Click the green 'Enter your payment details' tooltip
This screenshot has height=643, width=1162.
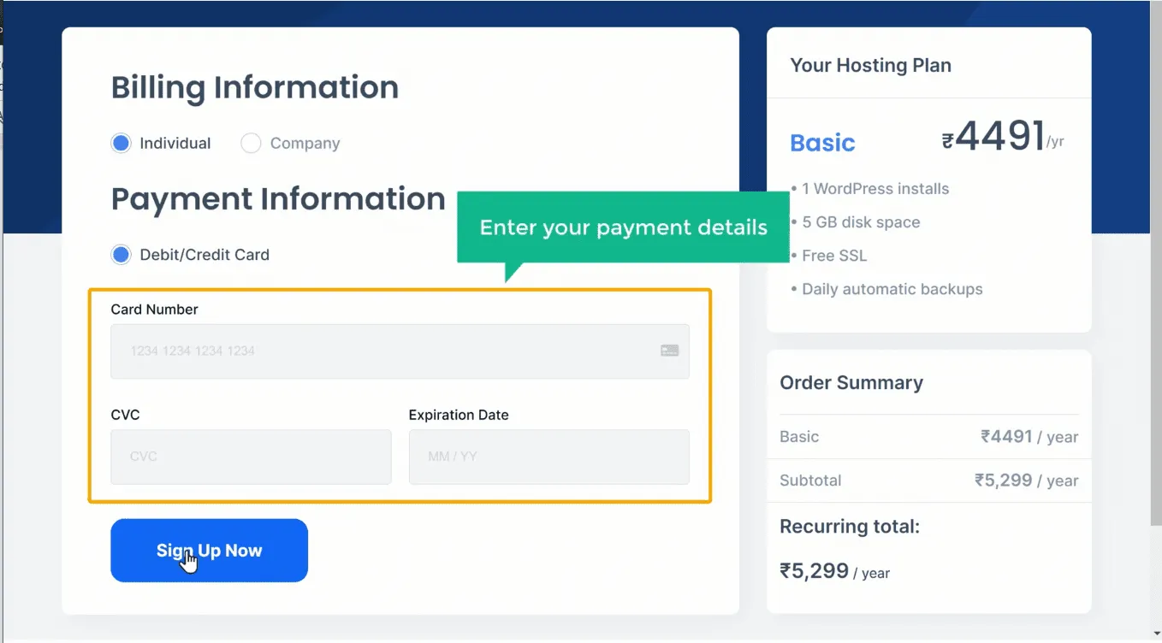click(x=623, y=227)
